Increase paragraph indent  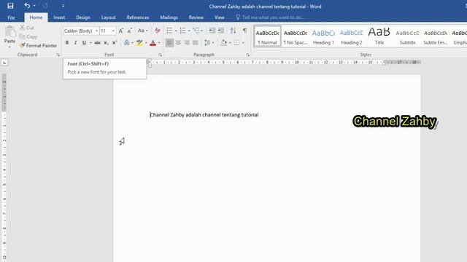(220, 31)
